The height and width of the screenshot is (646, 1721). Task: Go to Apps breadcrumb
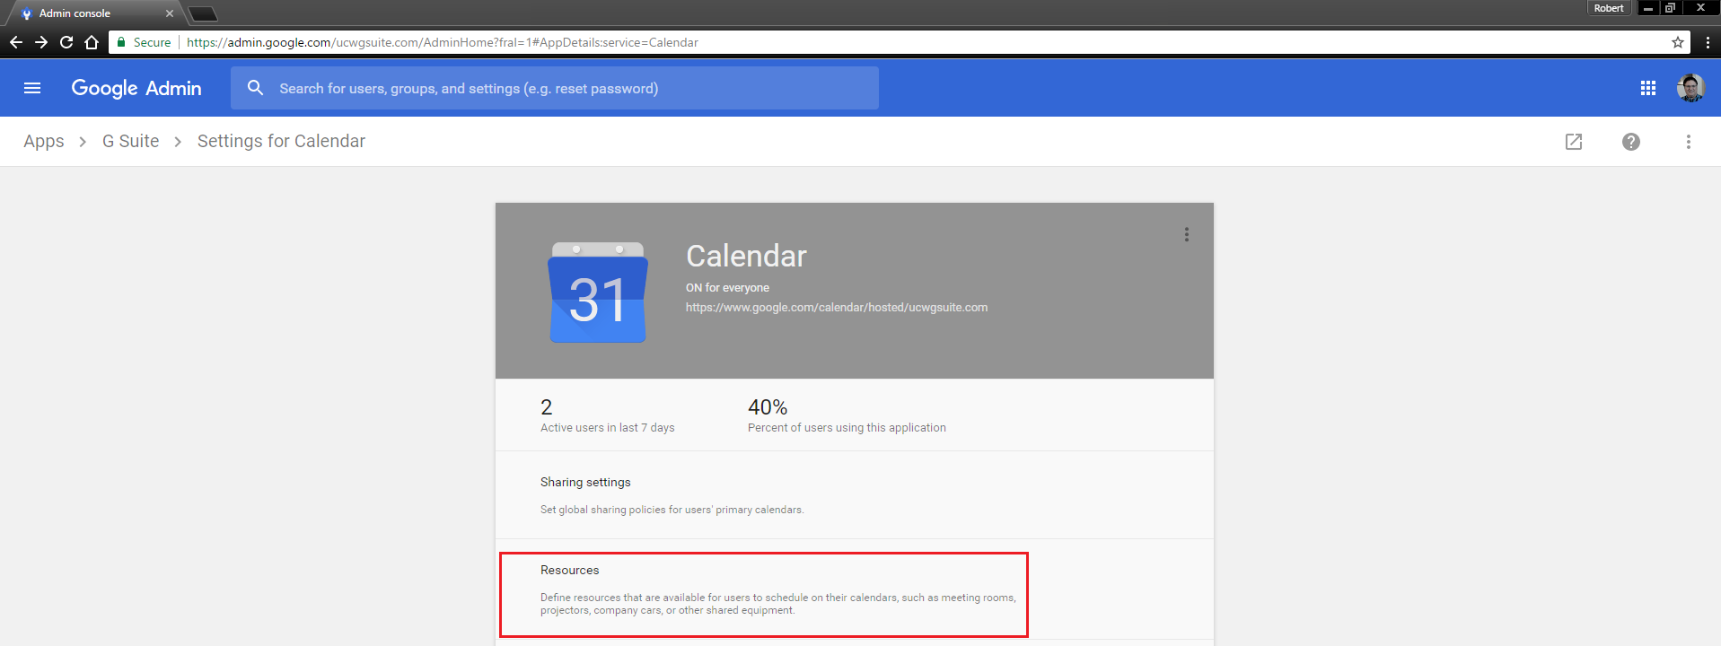44,141
